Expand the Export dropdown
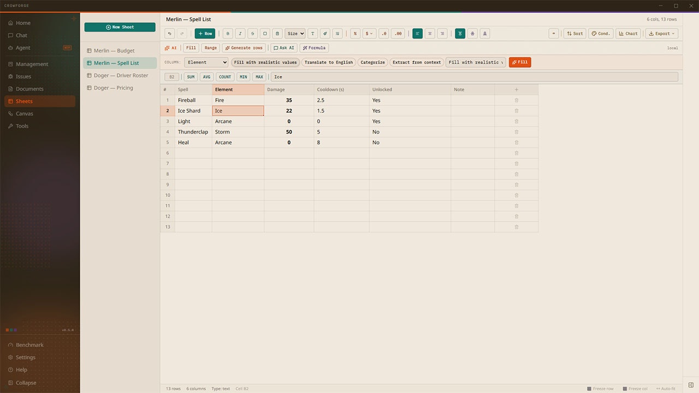This screenshot has height=393, width=699. [x=661, y=33]
